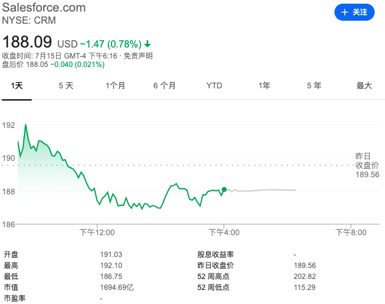Open the 最大 range tab
The height and width of the screenshot is (304, 385).
[x=364, y=86]
